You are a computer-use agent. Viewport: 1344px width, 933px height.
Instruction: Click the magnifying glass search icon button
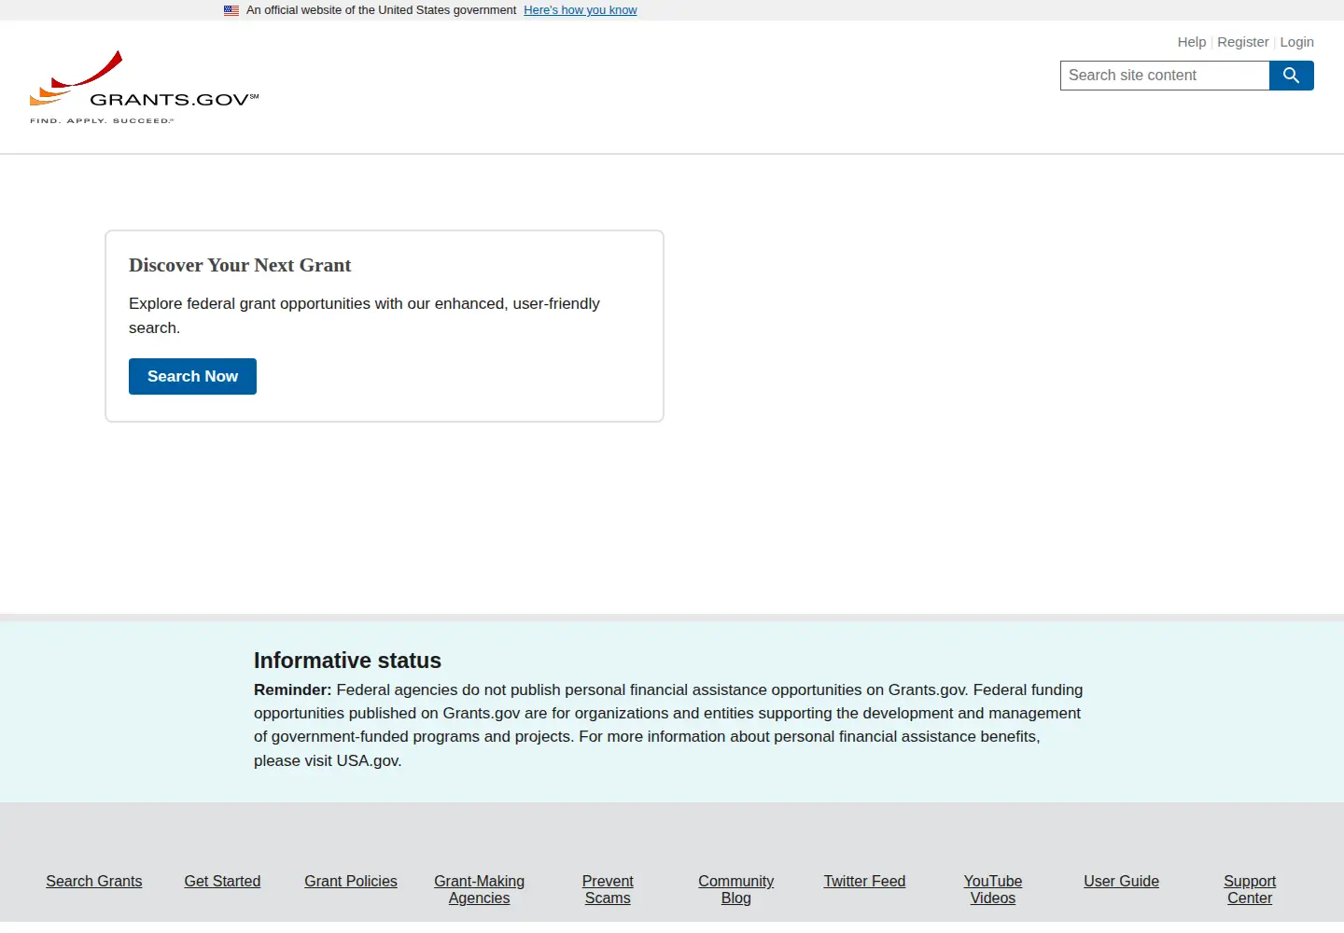(1291, 76)
